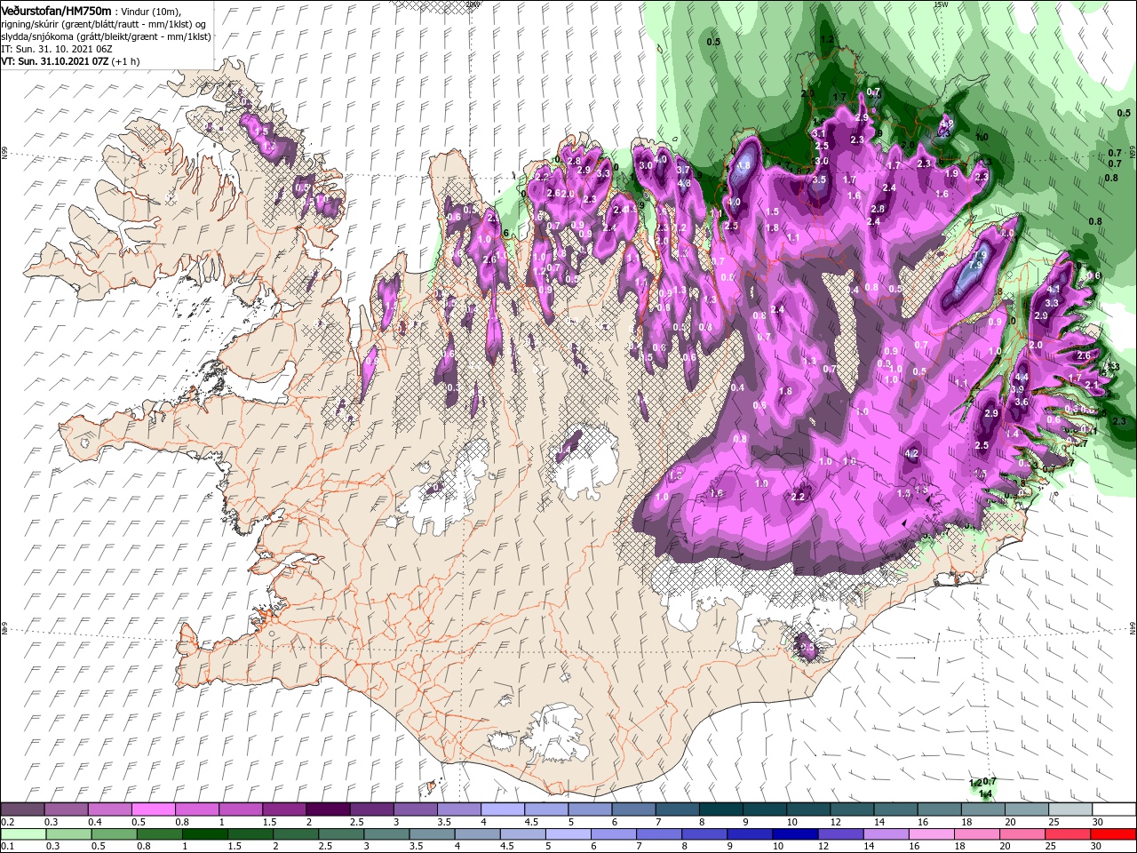Click the '4.1' precipitation value near east coast

(1054, 290)
